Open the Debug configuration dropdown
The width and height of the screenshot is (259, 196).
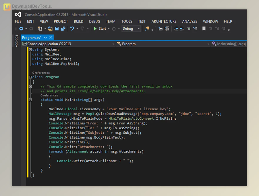[x=131, y=29]
